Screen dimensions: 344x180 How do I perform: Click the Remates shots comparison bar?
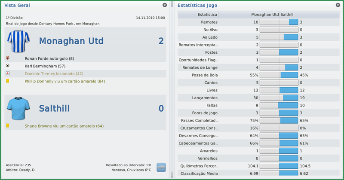tap(279, 22)
